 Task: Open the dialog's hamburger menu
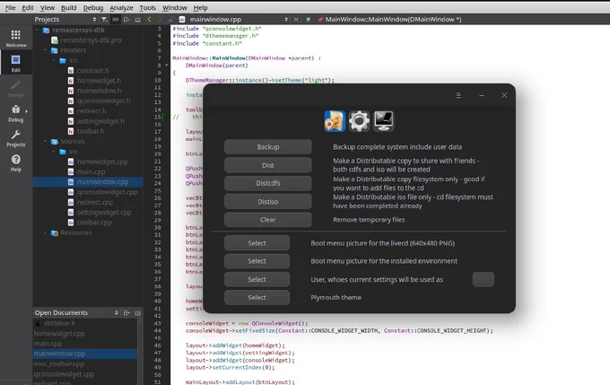(458, 95)
